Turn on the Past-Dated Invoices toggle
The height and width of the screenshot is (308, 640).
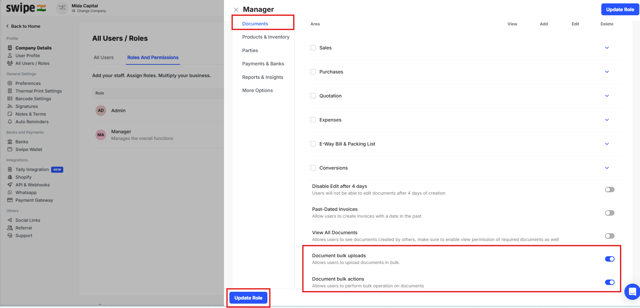pos(609,213)
